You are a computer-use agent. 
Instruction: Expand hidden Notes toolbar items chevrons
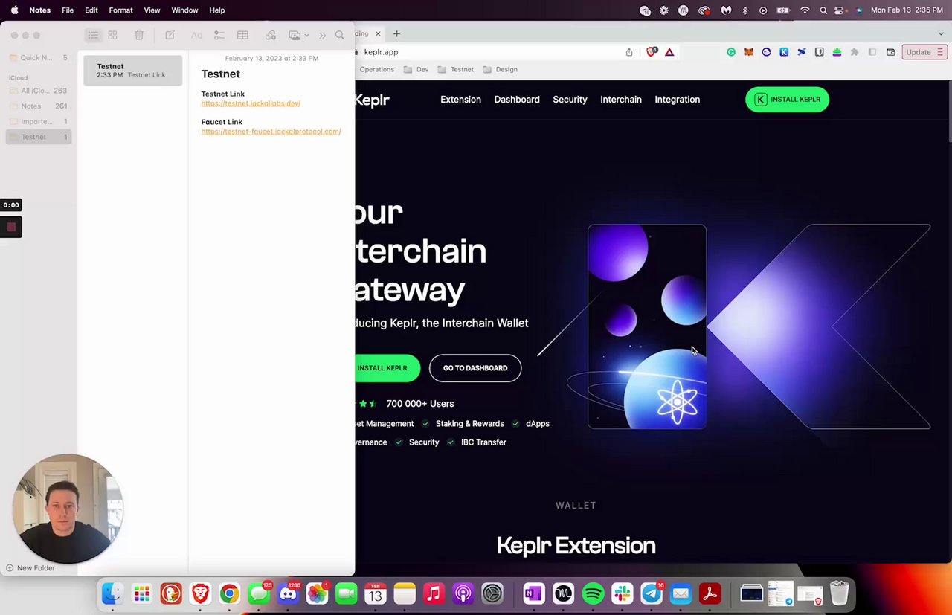point(322,35)
